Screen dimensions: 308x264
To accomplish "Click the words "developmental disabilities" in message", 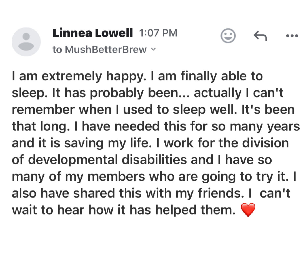I will click(x=107, y=160).
